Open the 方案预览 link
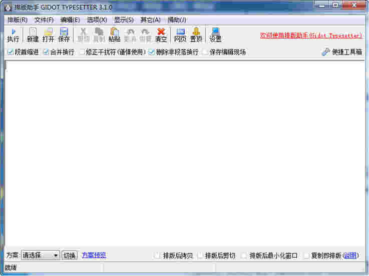 94,255
